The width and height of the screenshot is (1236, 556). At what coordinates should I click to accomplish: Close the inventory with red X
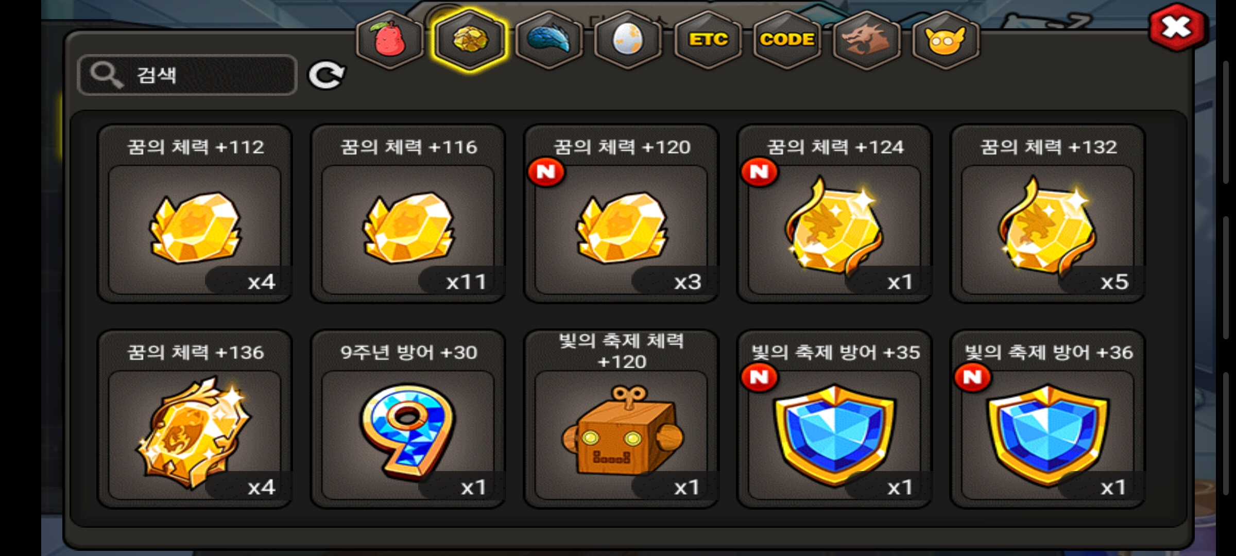1177,27
